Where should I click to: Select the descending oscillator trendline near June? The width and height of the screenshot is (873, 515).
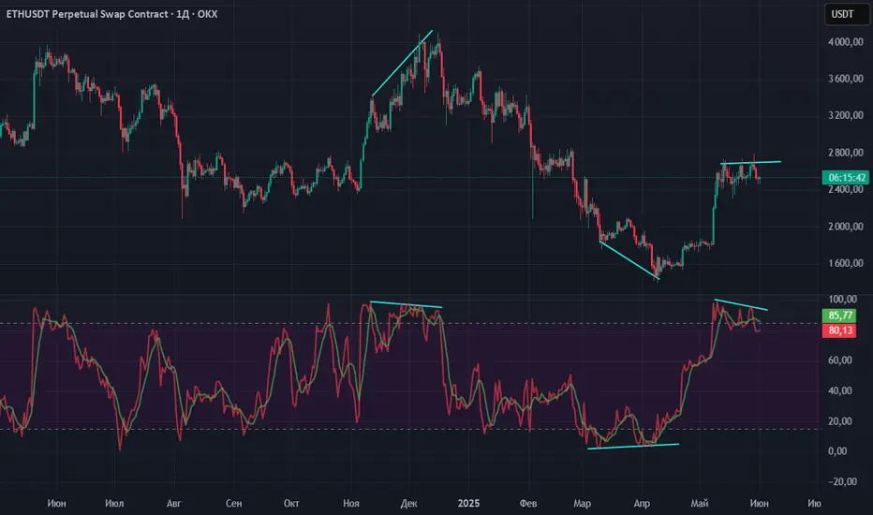[x=741, y=304]
